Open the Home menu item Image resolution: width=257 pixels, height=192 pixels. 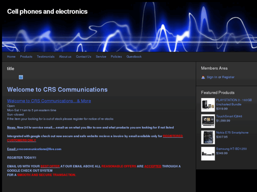tap(11, 56)
